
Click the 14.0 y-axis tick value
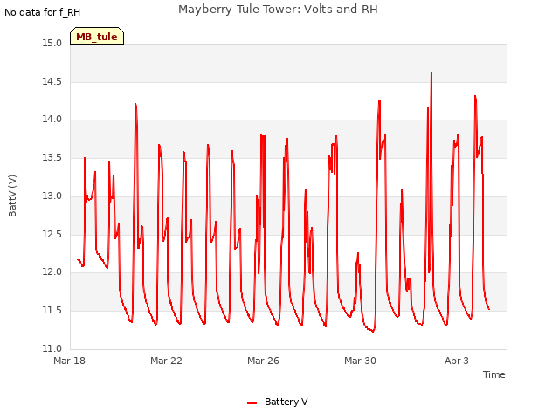point(52,120)
